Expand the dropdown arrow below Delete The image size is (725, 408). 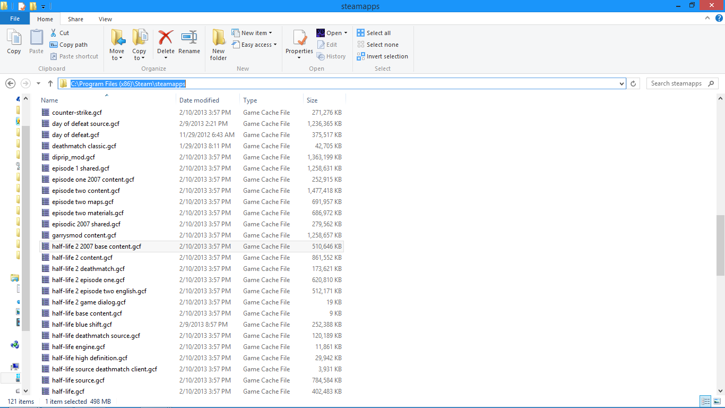pyautogui.click(x=166, y=58)
